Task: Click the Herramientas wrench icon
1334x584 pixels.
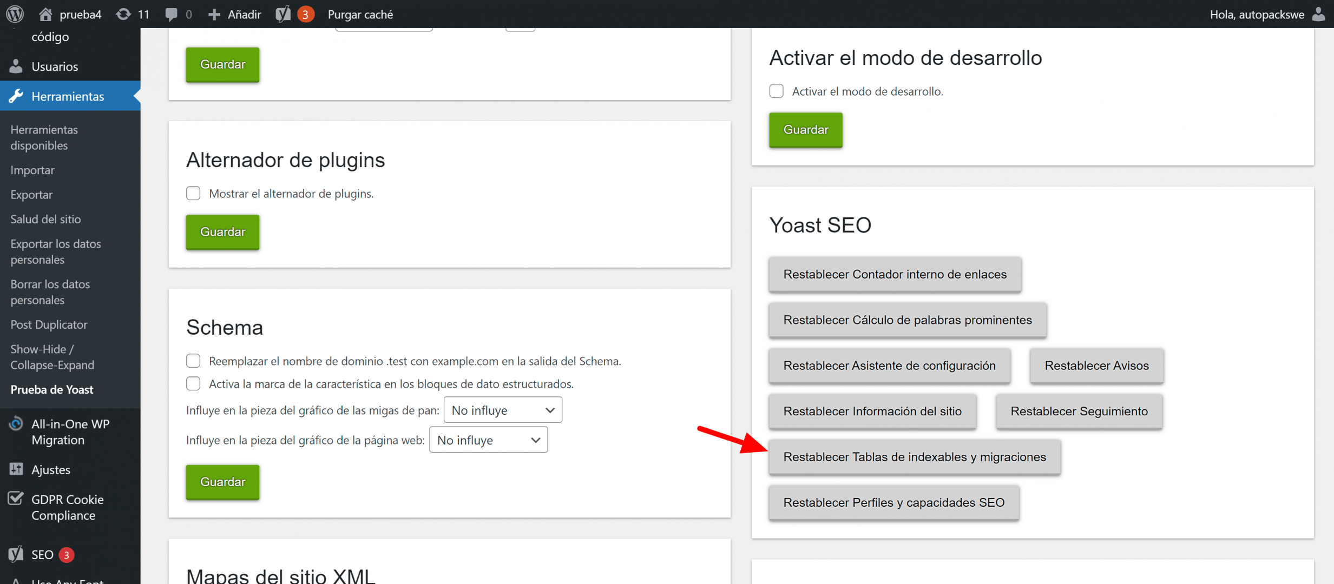Action: (x=16, y=96)
